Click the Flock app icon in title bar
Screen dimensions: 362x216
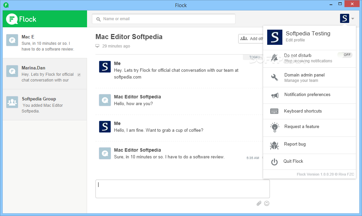6,5
